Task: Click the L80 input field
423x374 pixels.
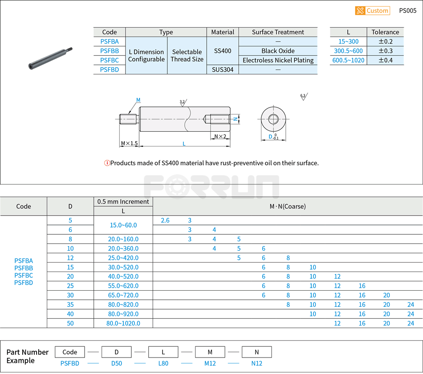Action: [x=163, y=363]
